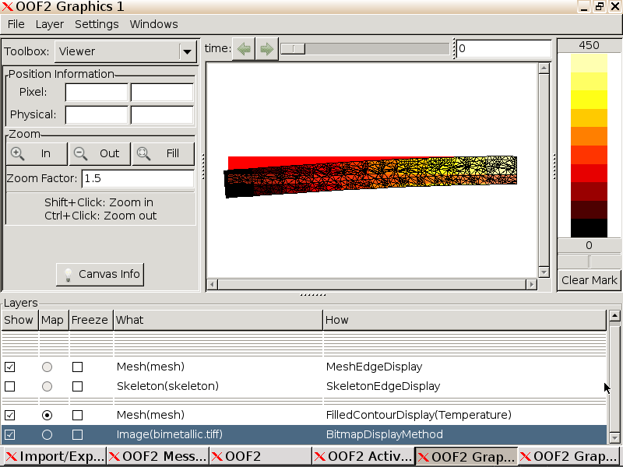Uncheck Show for the Image(bimetallic.tiff) layer
Image resolution: width=623 pixels, height=467 pixels.
(x=9, y=434)
